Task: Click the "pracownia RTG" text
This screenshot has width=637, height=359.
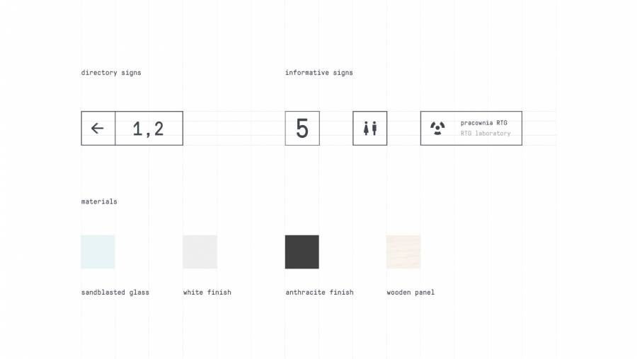Action: pyautogui.click(x=483, y=123)
